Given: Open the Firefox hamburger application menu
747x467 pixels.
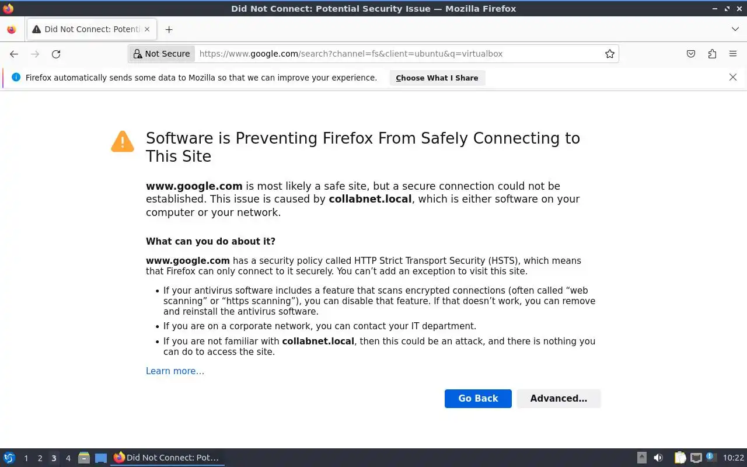Looking at the screenshot, I should (x=733, y=54).
